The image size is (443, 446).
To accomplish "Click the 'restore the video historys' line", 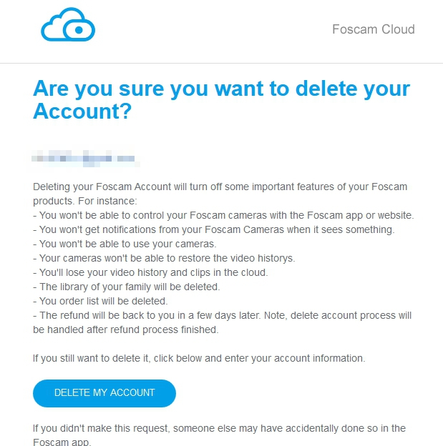I will coord(164,258).
